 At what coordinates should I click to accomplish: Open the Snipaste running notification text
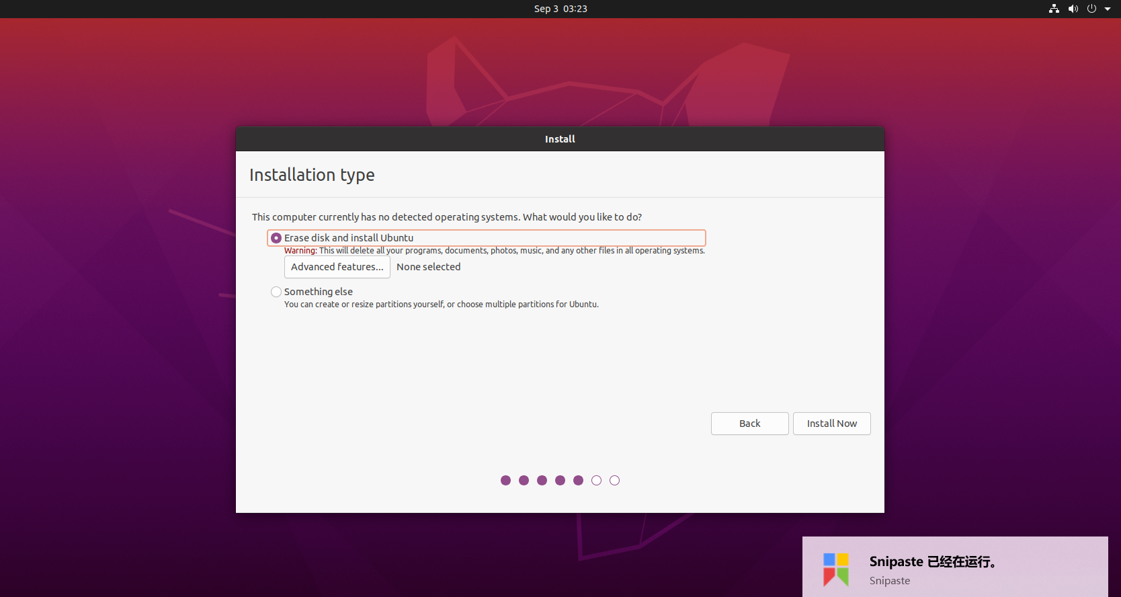coord(933,561)
